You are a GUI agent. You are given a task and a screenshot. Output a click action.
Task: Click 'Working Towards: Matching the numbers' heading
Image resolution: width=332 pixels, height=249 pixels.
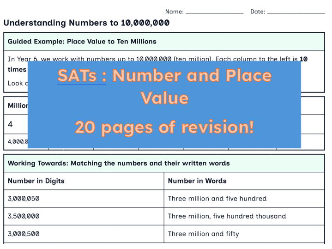pyautogui.click(x=119, y=164)
